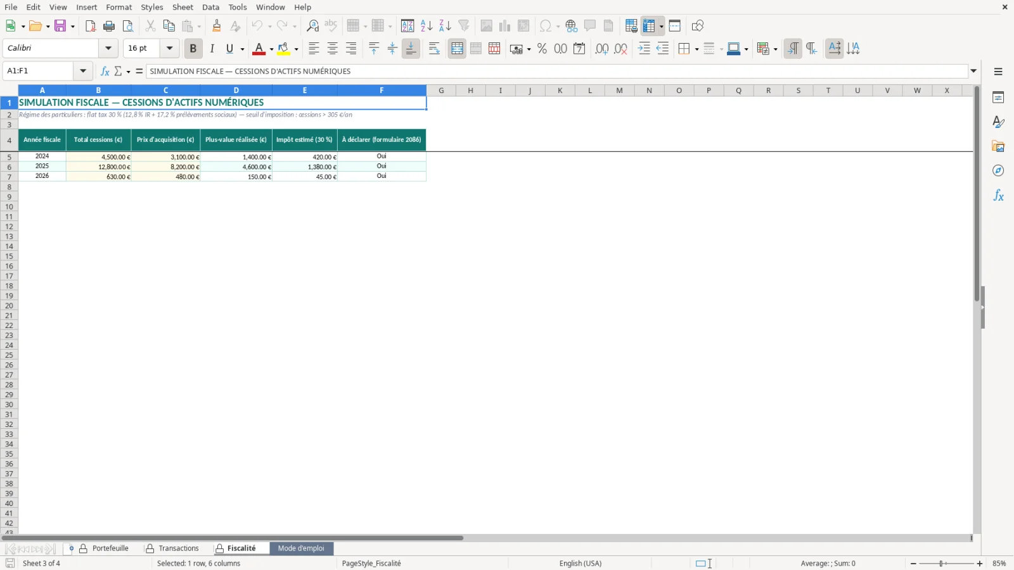Click into the formula input line

(x=558, y=71)
